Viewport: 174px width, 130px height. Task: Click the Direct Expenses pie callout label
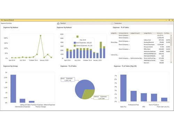point(68,79)
